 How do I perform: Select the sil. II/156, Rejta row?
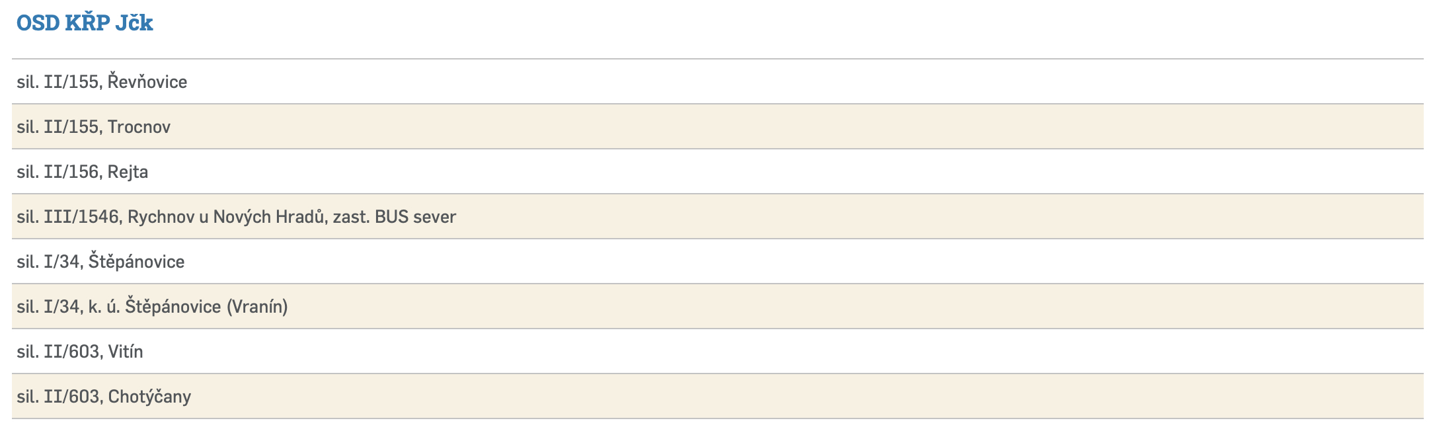tap(83, 172)
